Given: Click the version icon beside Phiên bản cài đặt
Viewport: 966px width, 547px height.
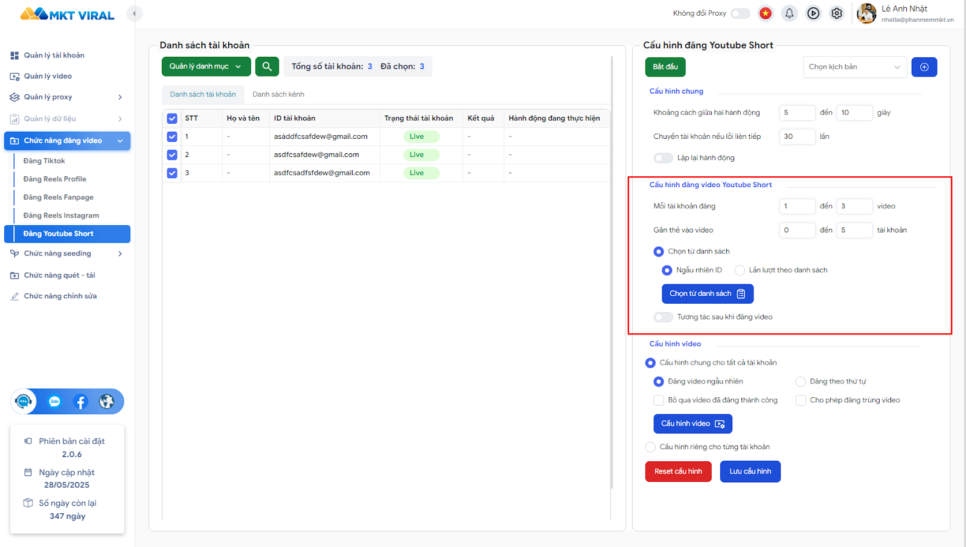Looking at the screenshot, I should pyautogui.click(x=28, y=441).
